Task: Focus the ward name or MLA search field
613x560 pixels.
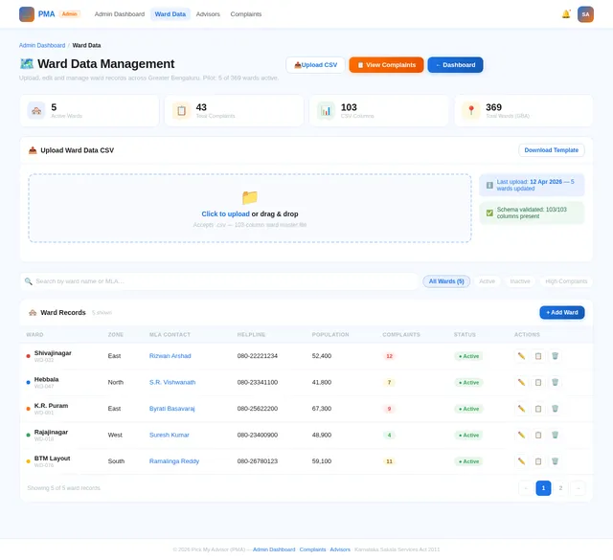Action: click(x=219, y=281)
